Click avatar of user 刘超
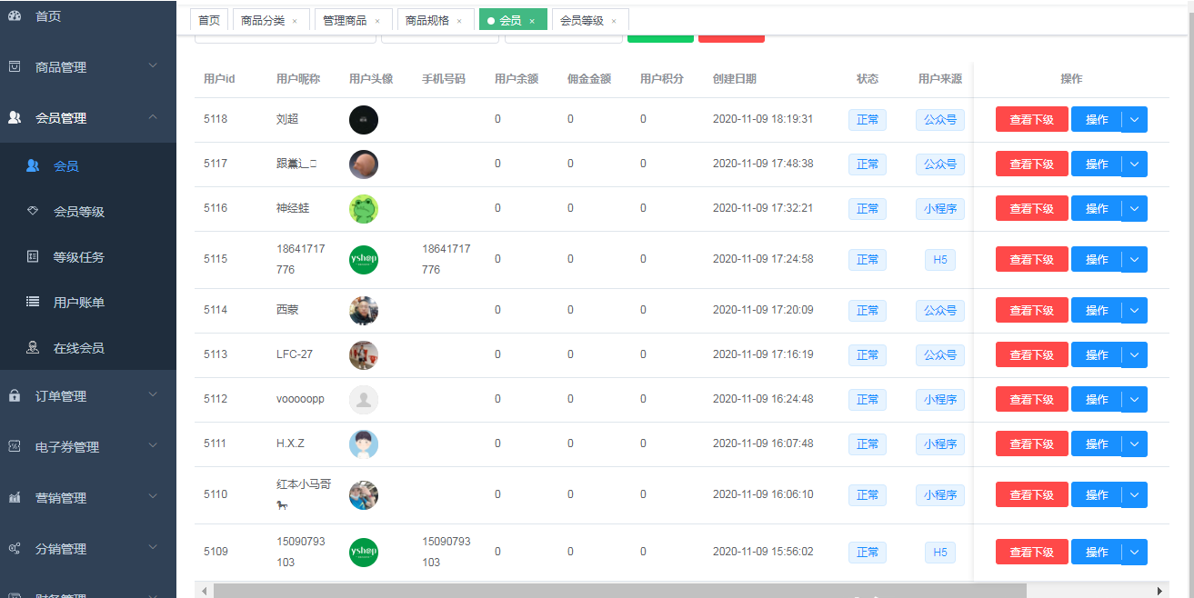 pyautogui.click(x=364, y=120)
